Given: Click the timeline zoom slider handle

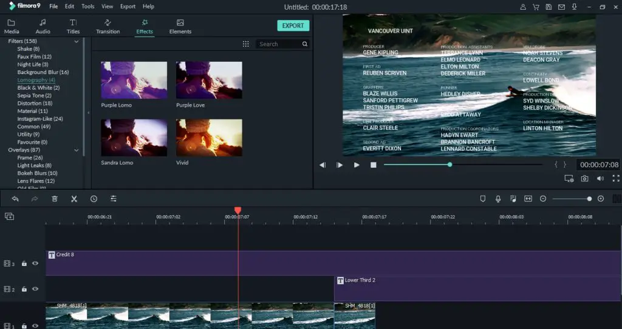Looking at the screenshot, I should click(589, 199).
